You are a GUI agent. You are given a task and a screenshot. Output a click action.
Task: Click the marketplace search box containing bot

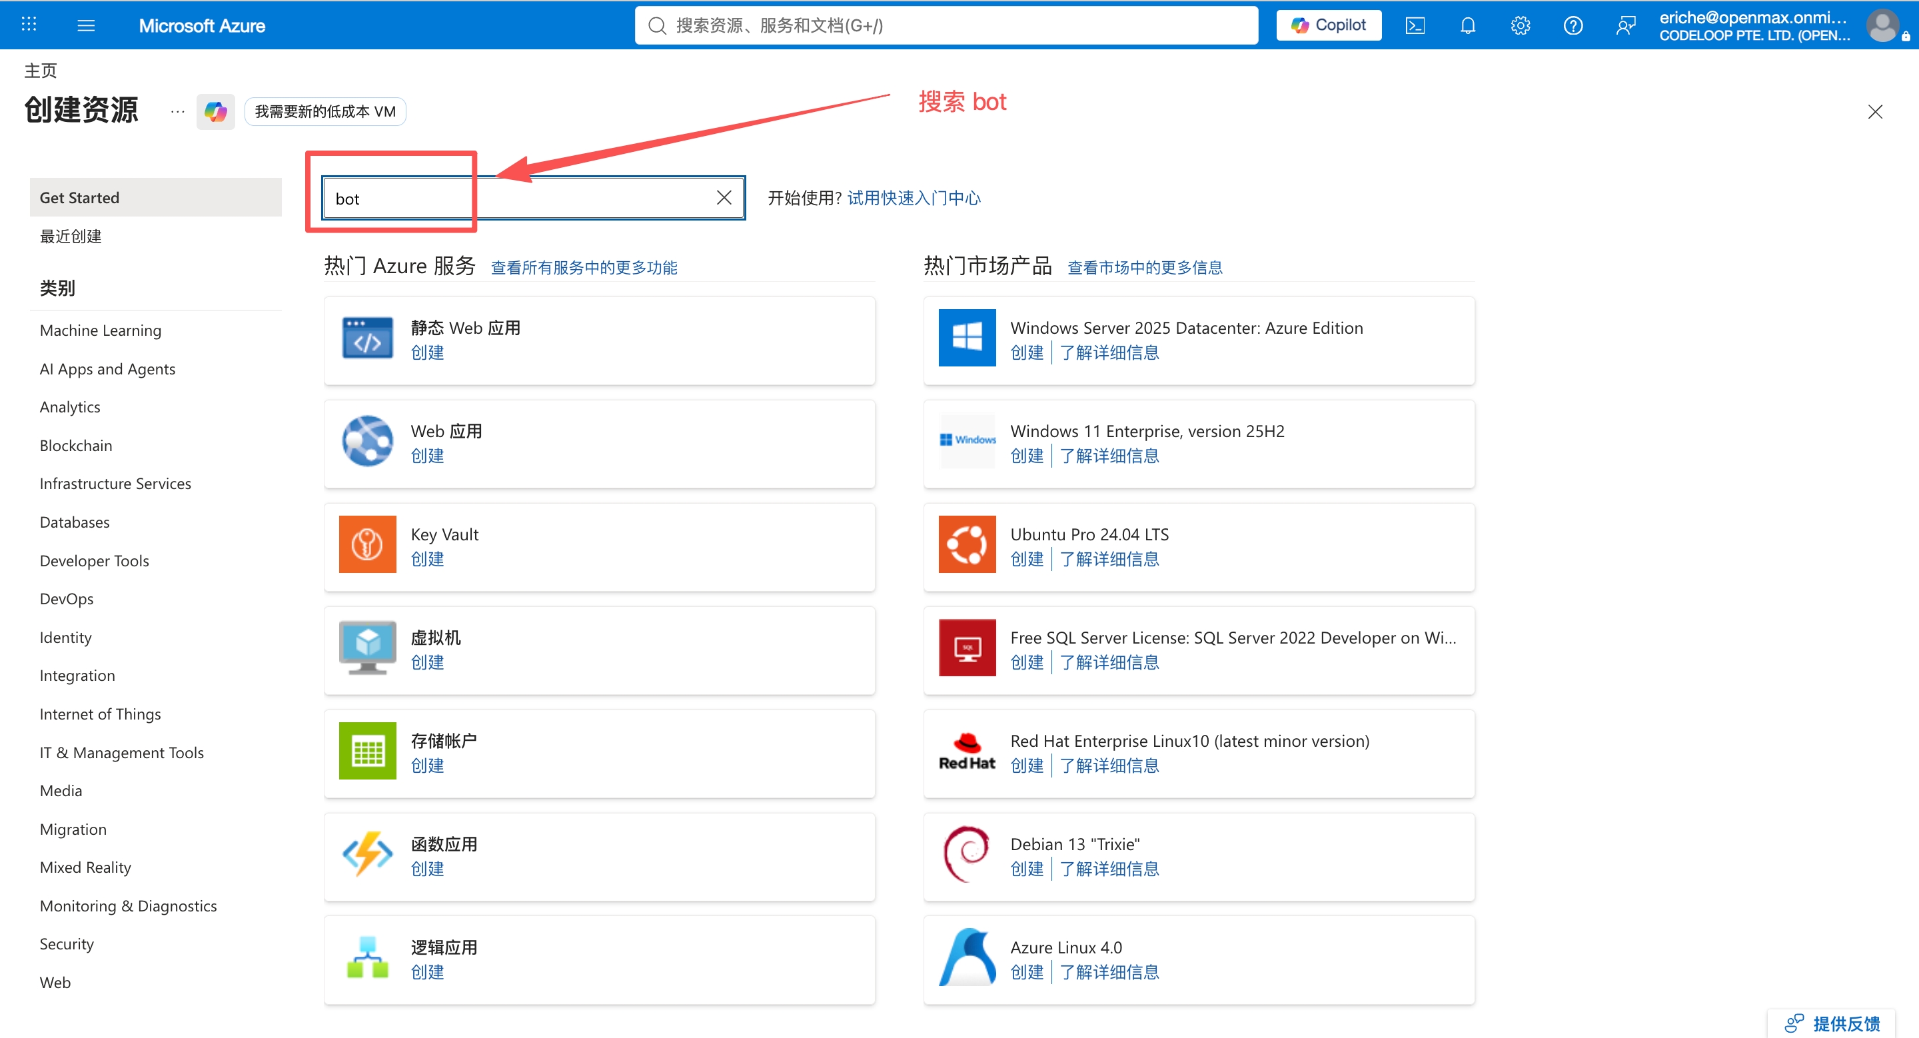(533, 198)
